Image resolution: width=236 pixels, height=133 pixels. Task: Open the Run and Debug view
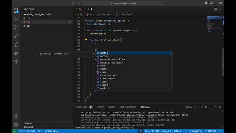tap(16, 36)
